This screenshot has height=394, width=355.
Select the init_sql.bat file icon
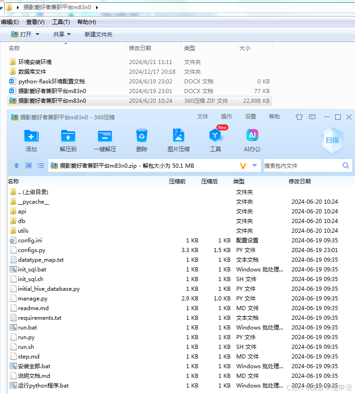(13, 270)
